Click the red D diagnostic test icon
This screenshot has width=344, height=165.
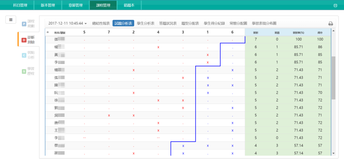(24, 40)
